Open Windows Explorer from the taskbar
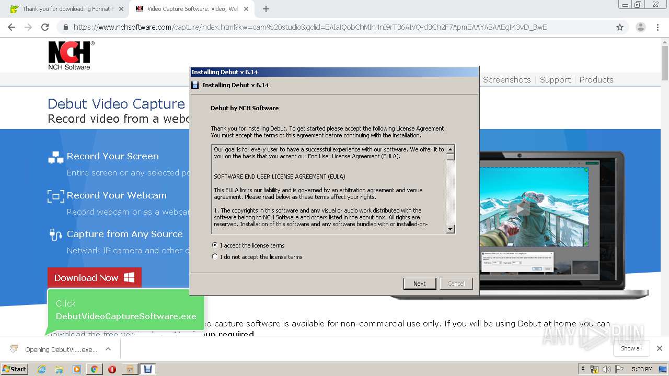Viewport: 669px width, 376px height. click(x=59, y=369)
